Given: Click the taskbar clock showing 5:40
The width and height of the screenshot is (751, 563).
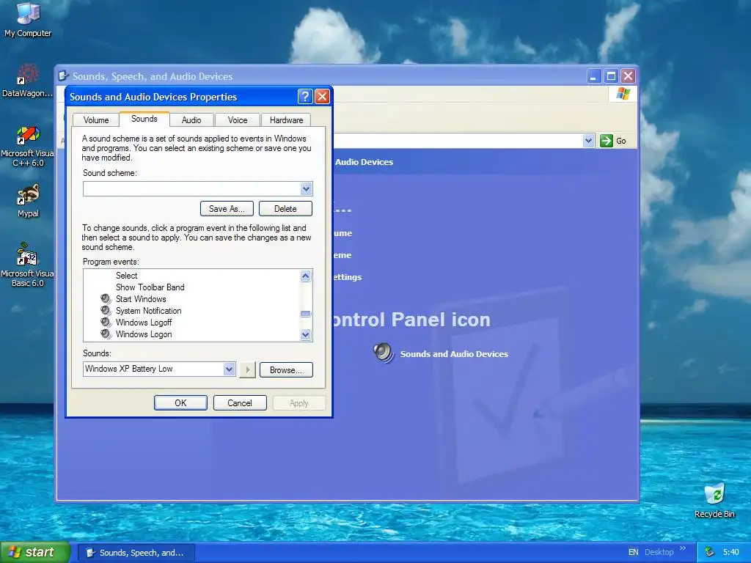Looking at the screenshot, I should [731, 552].
